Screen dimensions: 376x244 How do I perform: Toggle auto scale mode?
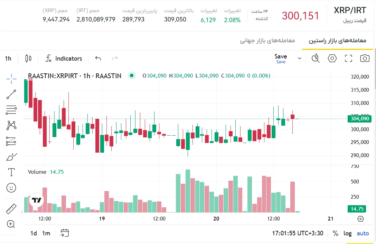click(x=363, y=233)
